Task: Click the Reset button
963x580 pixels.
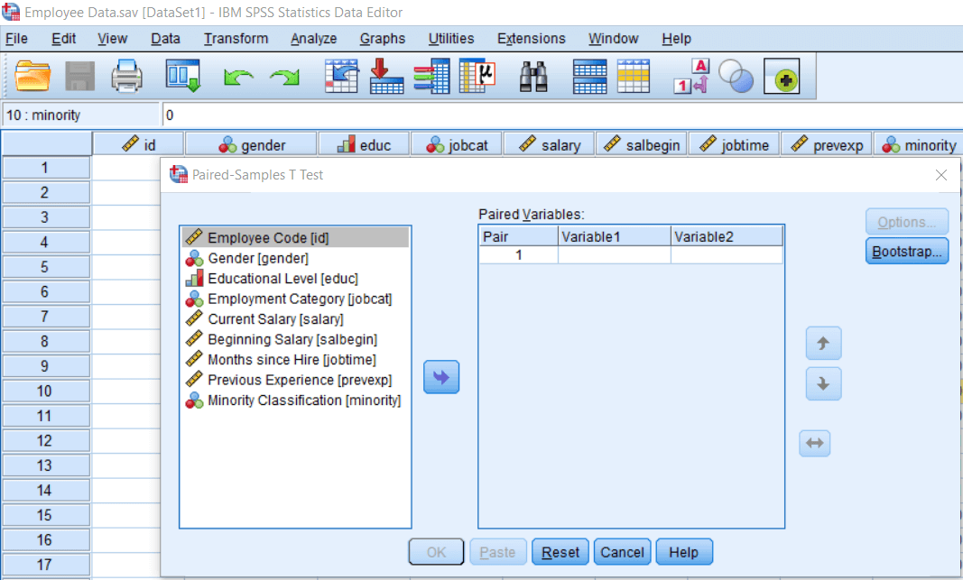Action: pos(560,552)
